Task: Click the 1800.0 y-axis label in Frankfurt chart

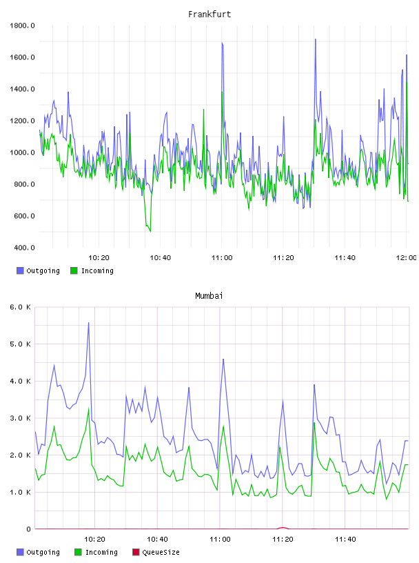Action: (22, 26)
